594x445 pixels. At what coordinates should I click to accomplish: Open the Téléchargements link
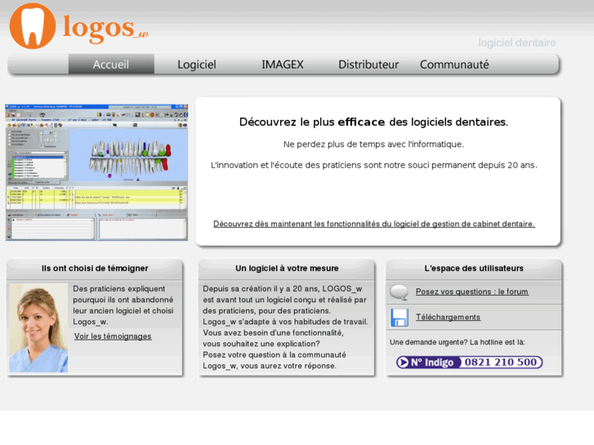click(x=448, y=317)
